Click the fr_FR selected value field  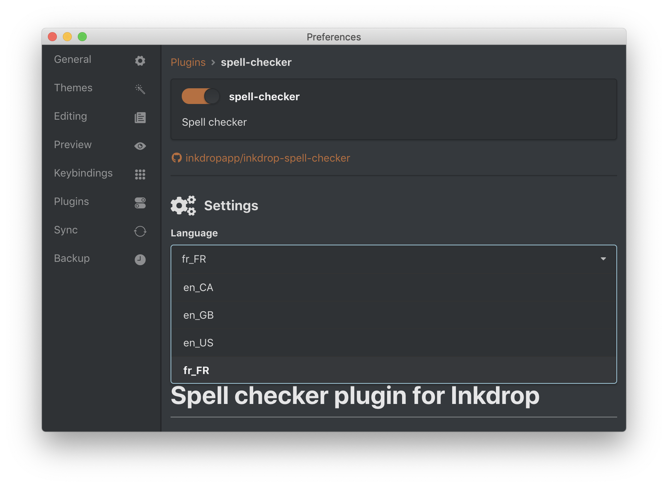[393, 259]
